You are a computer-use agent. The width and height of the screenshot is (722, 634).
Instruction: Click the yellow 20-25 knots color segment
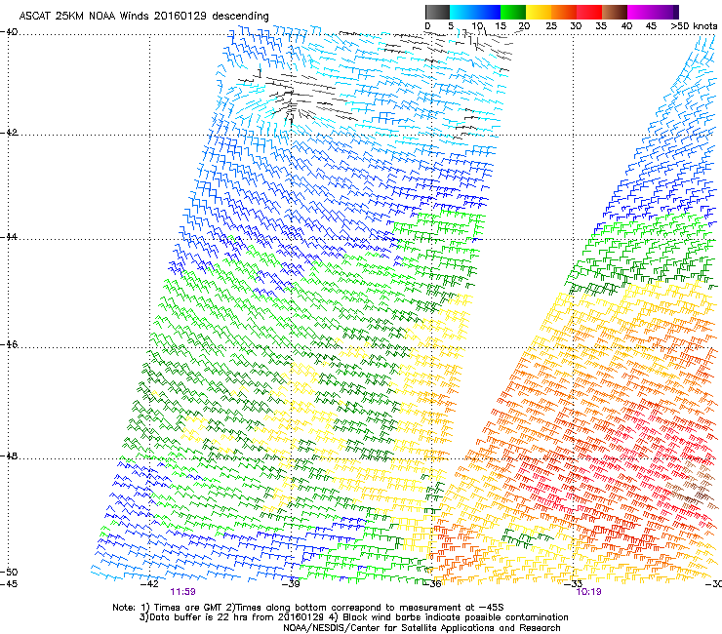click(x=539, y=12)
